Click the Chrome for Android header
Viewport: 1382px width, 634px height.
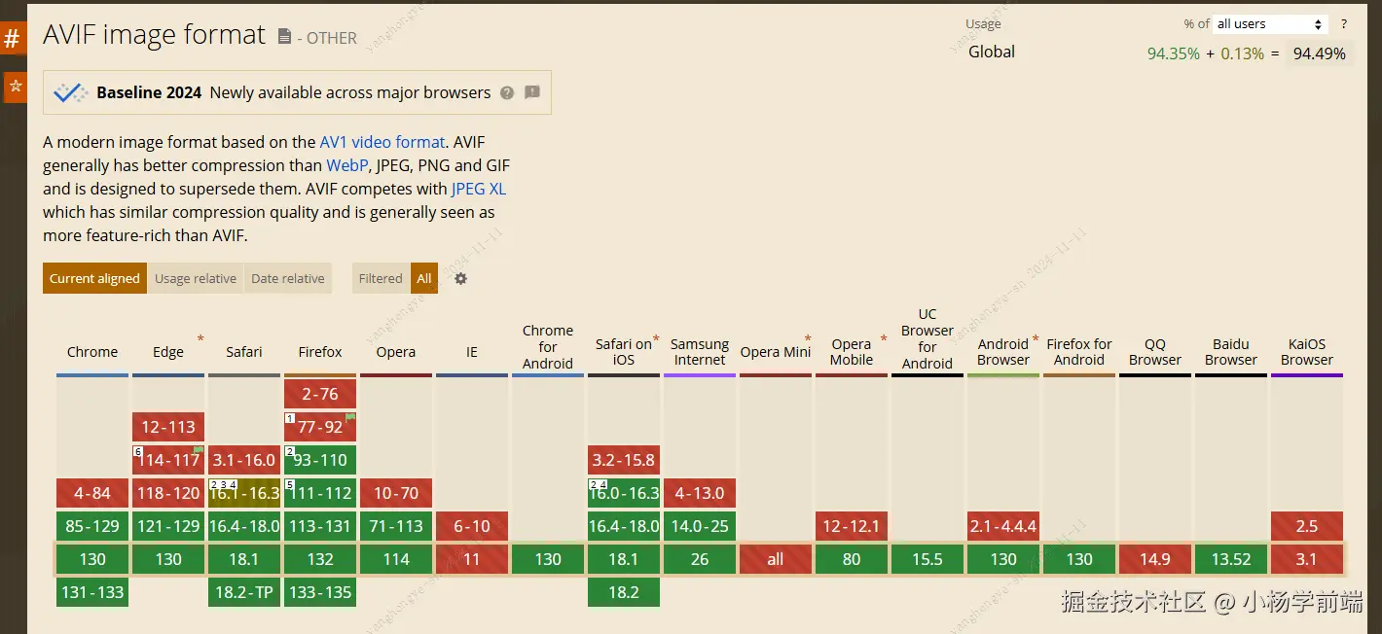click(548, 347)
